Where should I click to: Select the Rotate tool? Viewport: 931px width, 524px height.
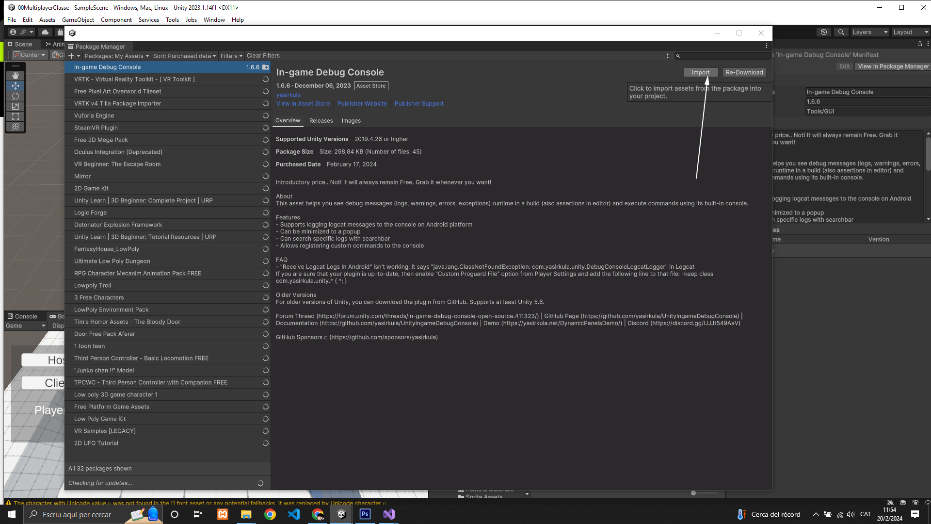click(x=16, y=96)
